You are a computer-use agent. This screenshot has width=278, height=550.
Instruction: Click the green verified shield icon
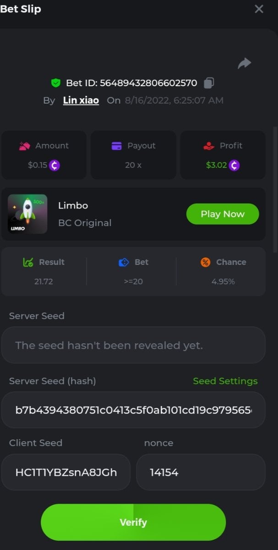coord(56,83)
